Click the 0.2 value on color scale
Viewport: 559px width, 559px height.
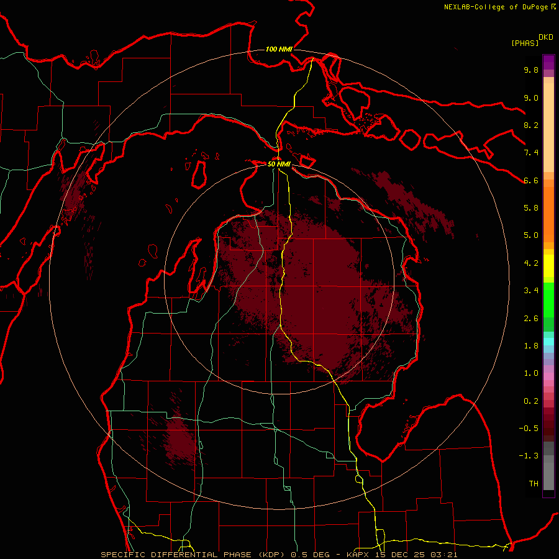point(531,401)
